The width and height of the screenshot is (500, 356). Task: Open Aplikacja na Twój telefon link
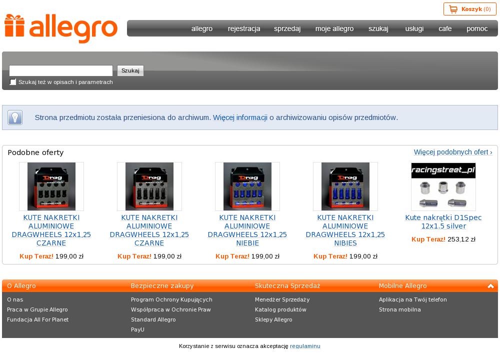(413, 299)
